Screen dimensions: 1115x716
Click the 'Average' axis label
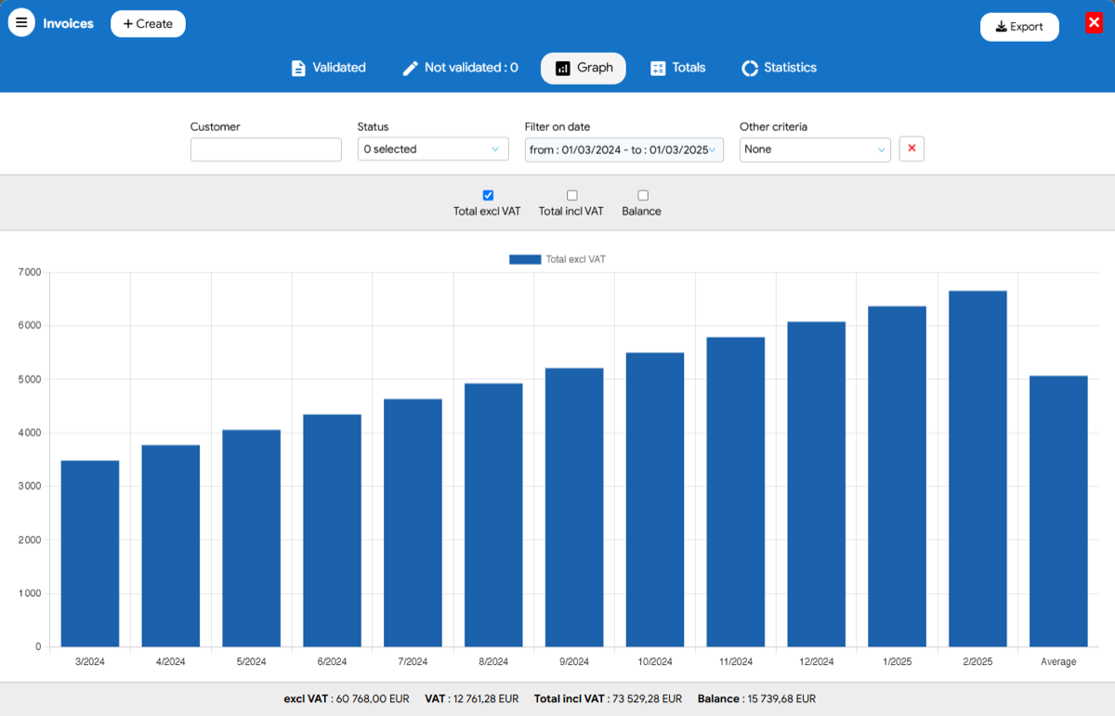pyautogui.click(x=1058, y=662)
